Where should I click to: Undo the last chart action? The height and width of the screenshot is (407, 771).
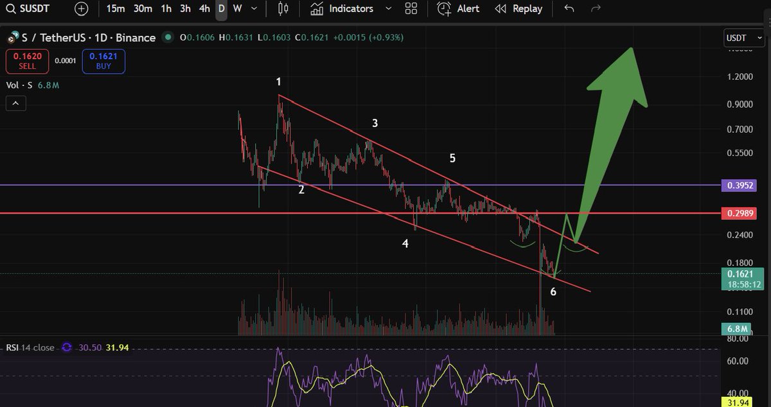[569, 9]
